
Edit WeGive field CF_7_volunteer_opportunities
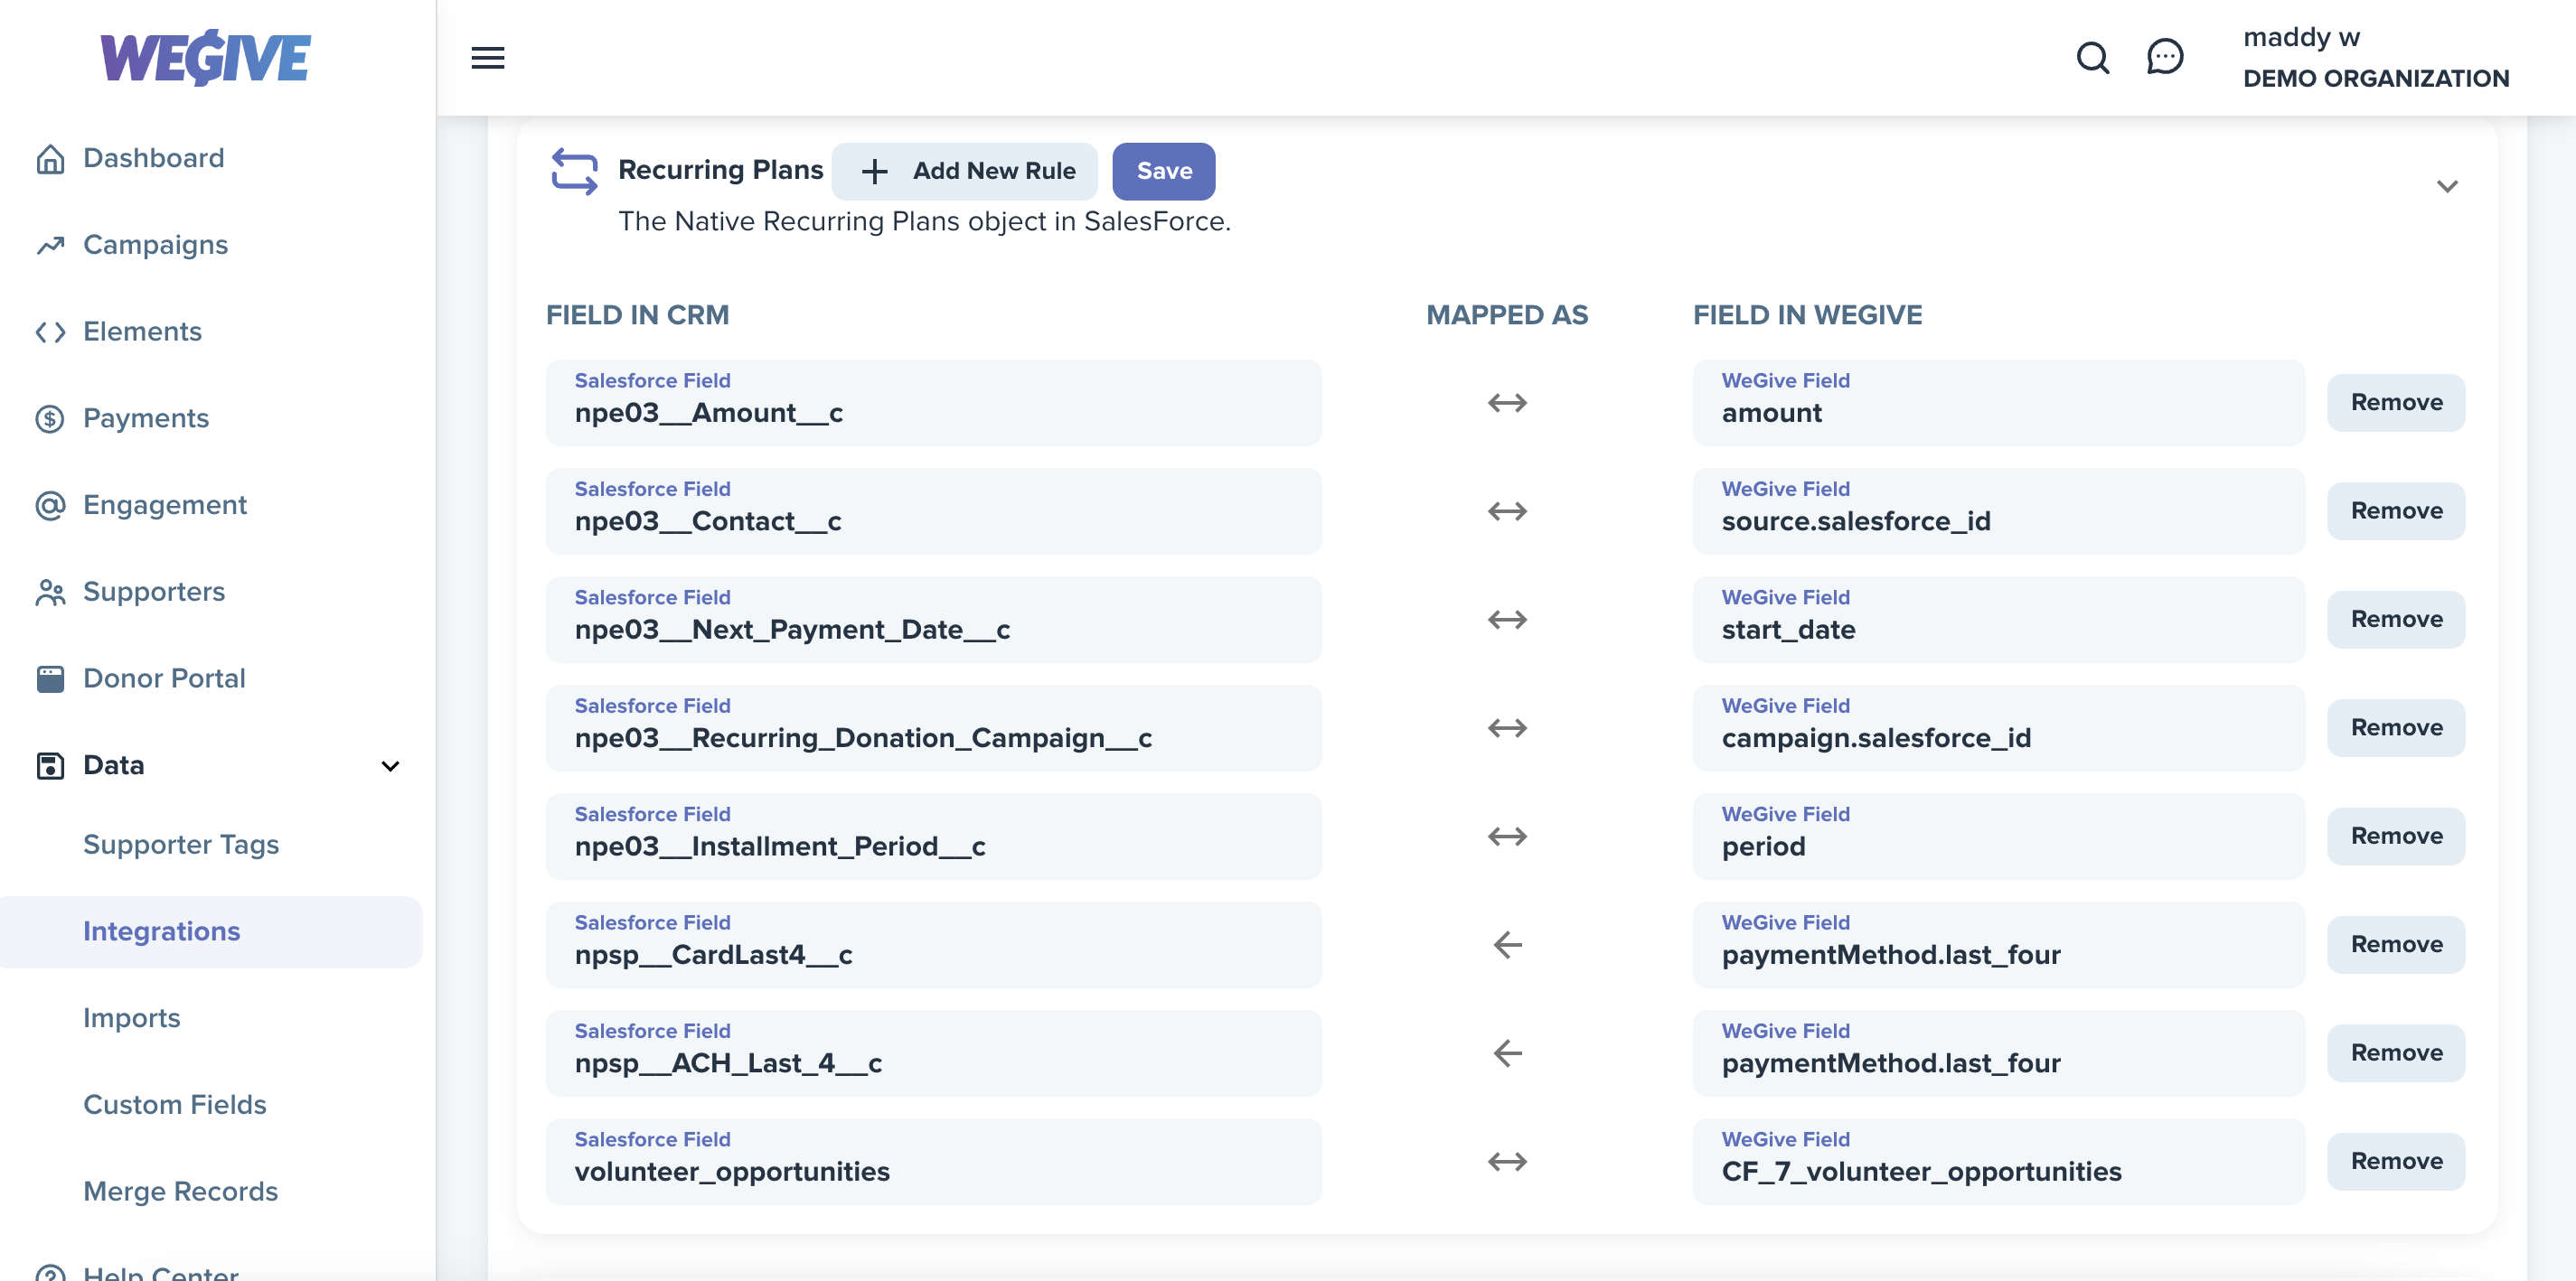(1998, 1162)
